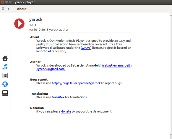Click the version number 1.1.3
The width and height of the screenshot is (172, 139).
tap(33, 25)
